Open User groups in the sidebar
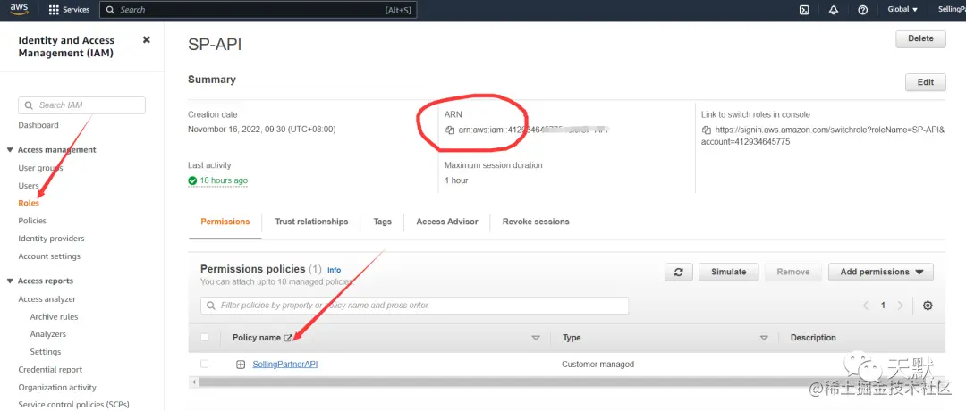The width and height of the screenshot is (966, 411). click(40, 168)
